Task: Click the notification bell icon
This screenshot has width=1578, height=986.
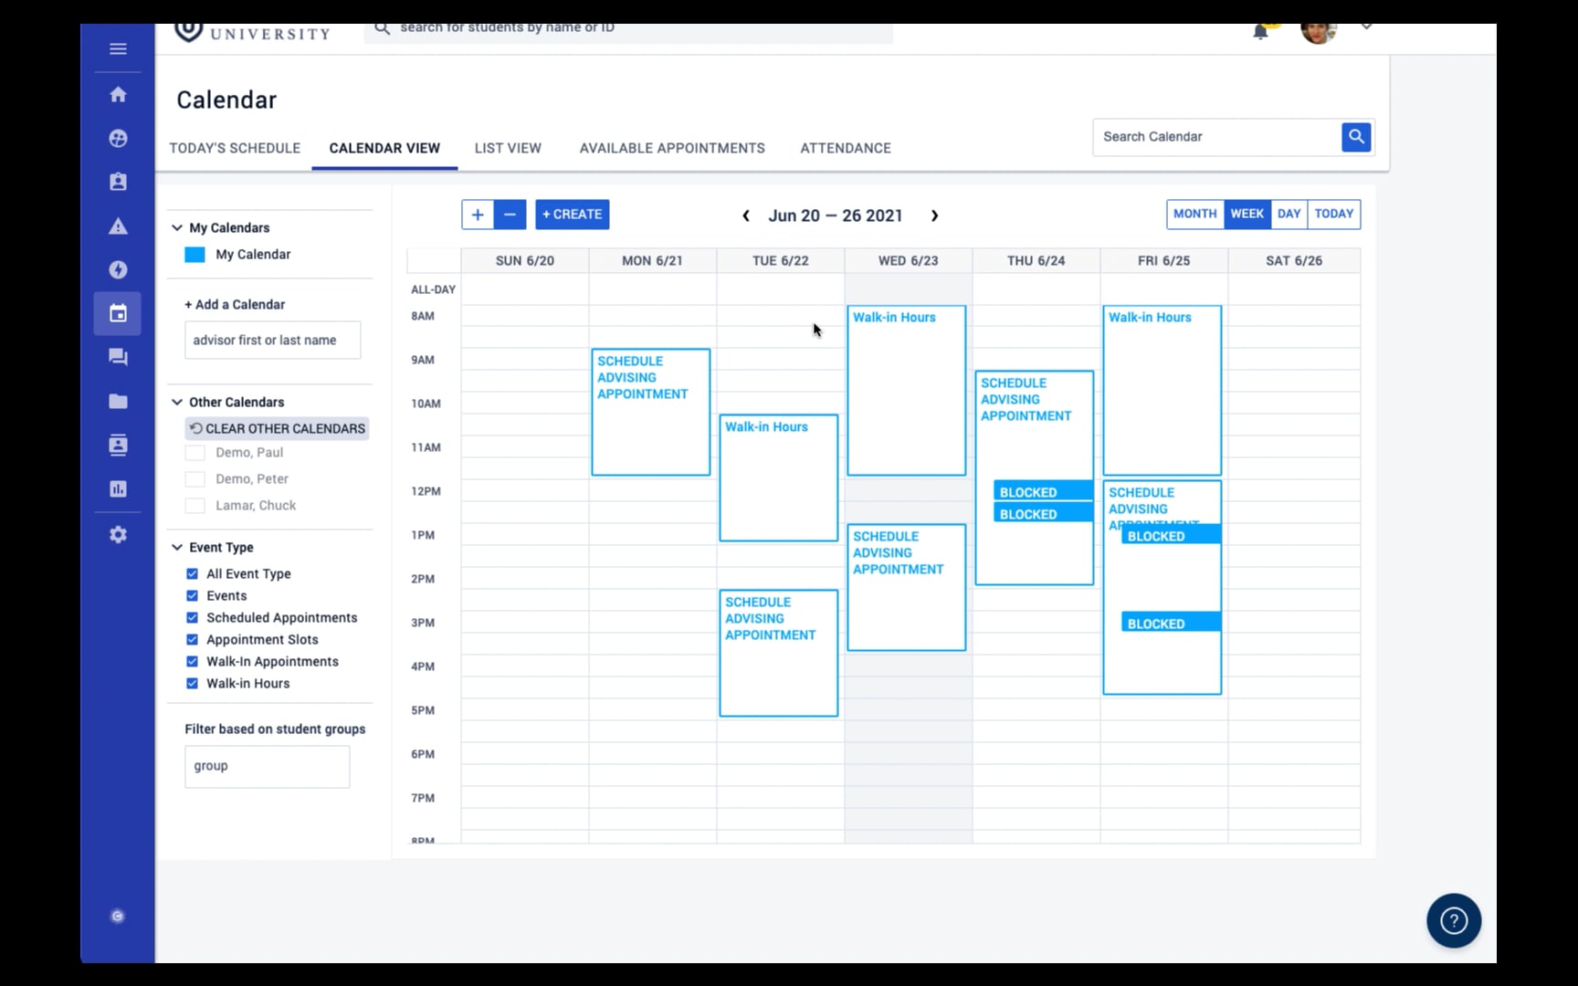Action: [x=1260, y=30]
